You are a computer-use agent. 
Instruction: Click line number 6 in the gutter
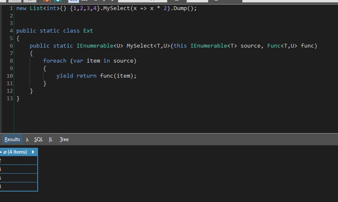[x=11, y=46]
